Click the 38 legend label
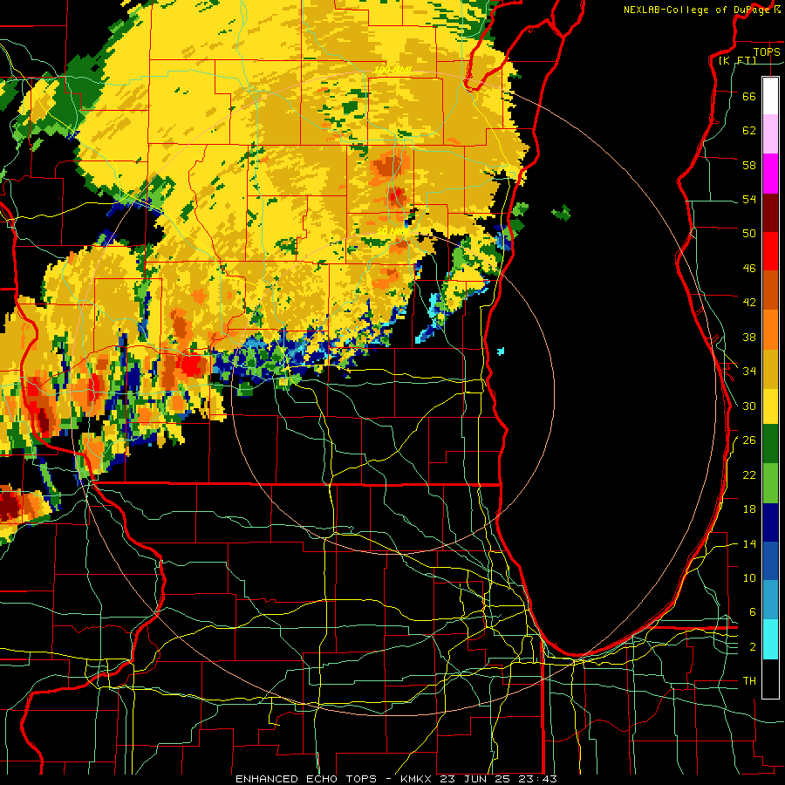Viewport: 785px width, 785px height. tap(749, 337)
